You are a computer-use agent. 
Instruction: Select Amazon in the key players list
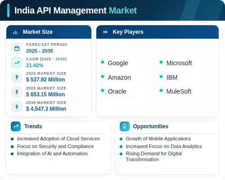tap(119, 77)
